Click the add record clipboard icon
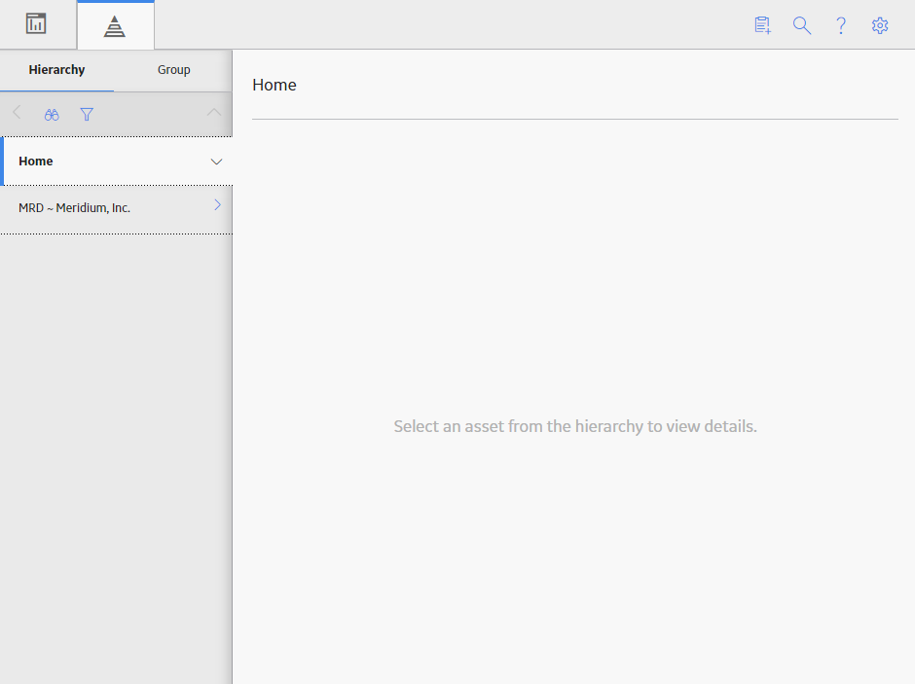Screen dimensions: 915x684 click(763, 25)
